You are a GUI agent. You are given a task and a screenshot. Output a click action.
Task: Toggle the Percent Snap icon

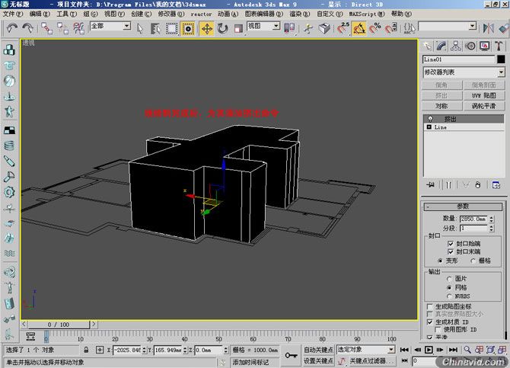coord(375,28)
